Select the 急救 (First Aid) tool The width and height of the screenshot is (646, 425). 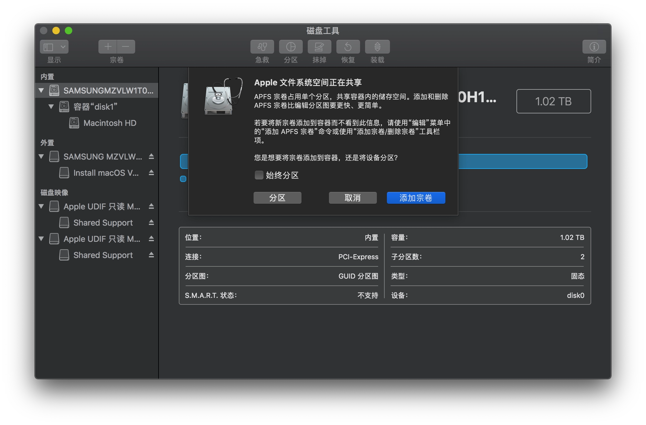pos(261,46)
